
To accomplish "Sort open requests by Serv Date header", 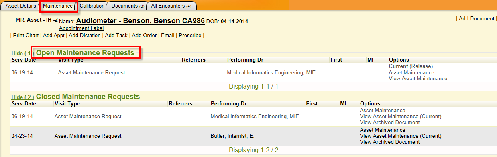I will pos(24,60).
